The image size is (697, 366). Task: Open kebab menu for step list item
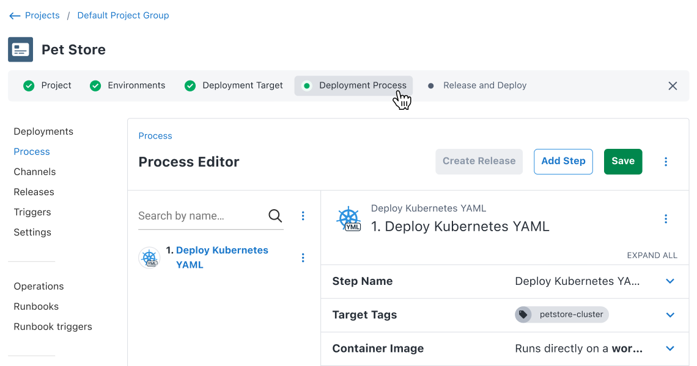[x=303, y=258]
